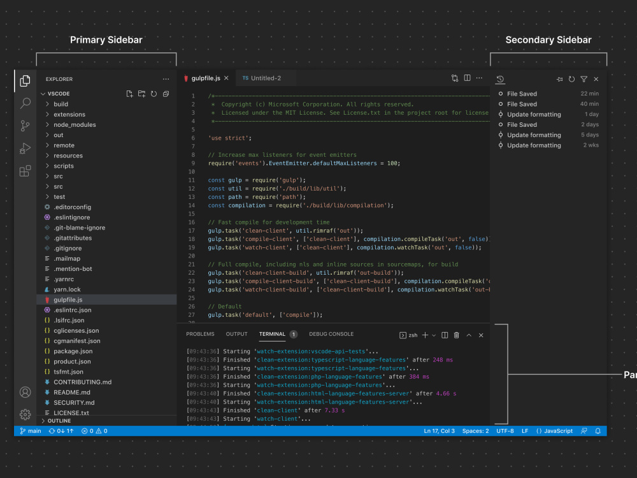
Task: Open Explorer more actions ellipsis
Action: coord(166,79)
